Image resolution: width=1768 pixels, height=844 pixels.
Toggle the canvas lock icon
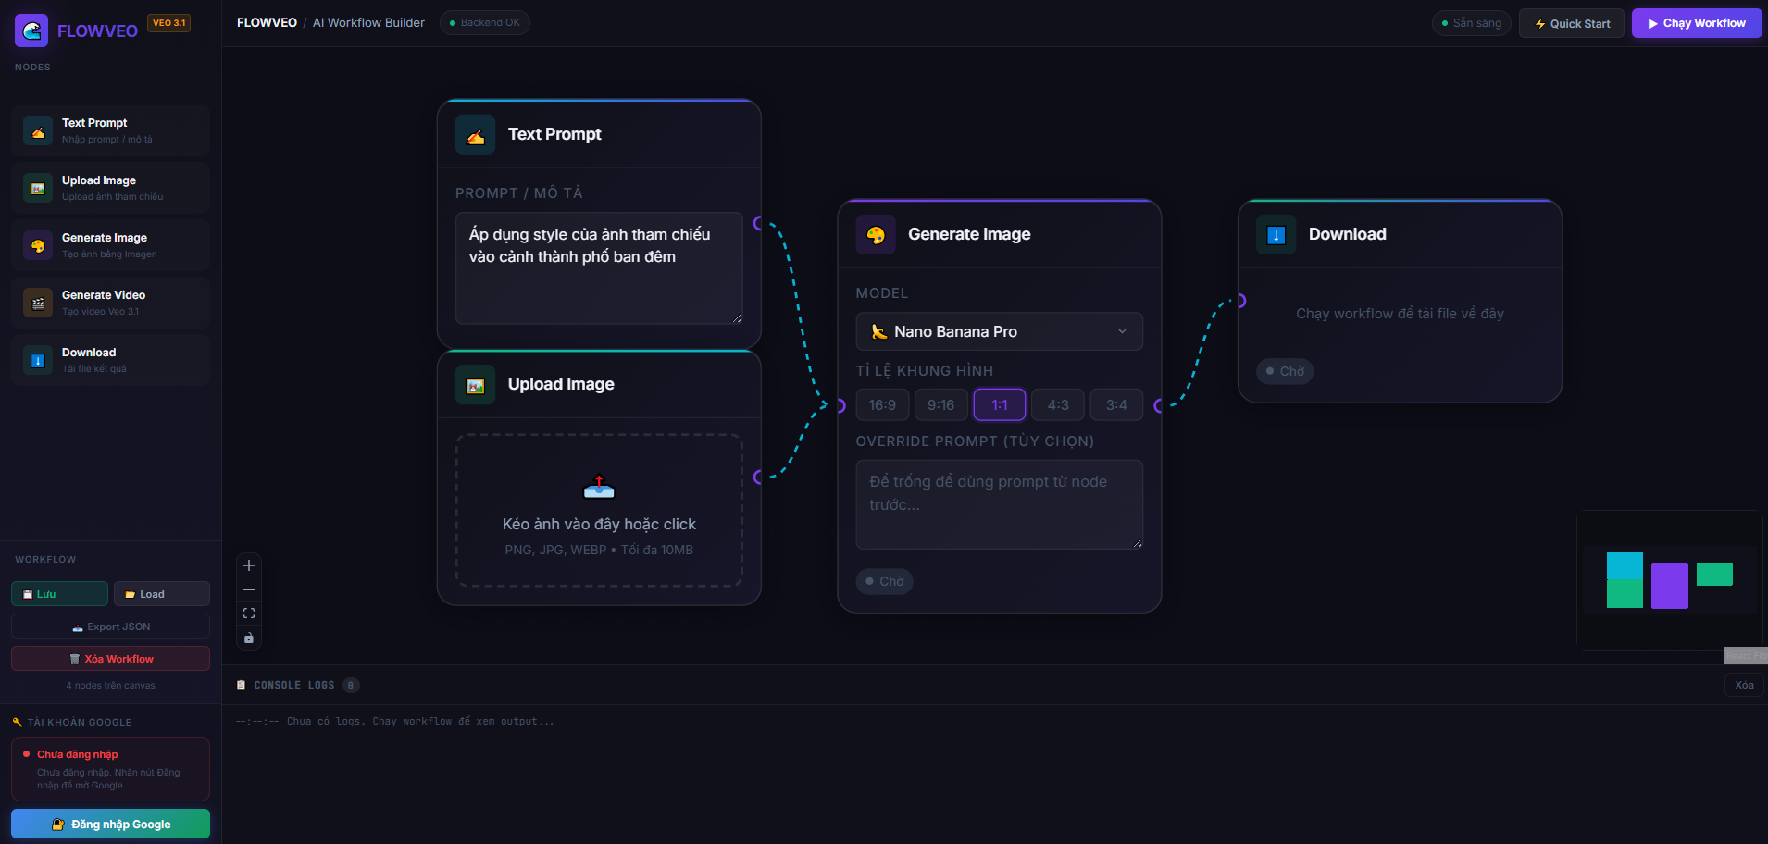tap(248, 638)
